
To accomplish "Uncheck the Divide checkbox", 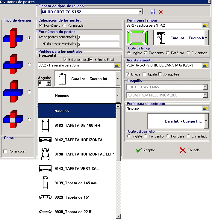I will 128,74.
